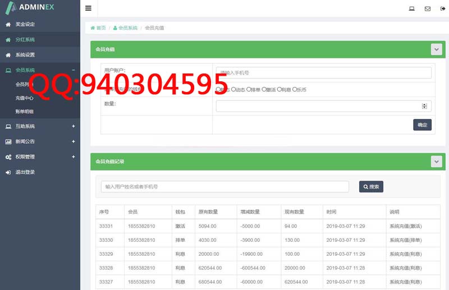This screenshot has width=449, height=290.
Task: Collapse the 会员充值记录 panel with chevron
Action: pos(436,162)
